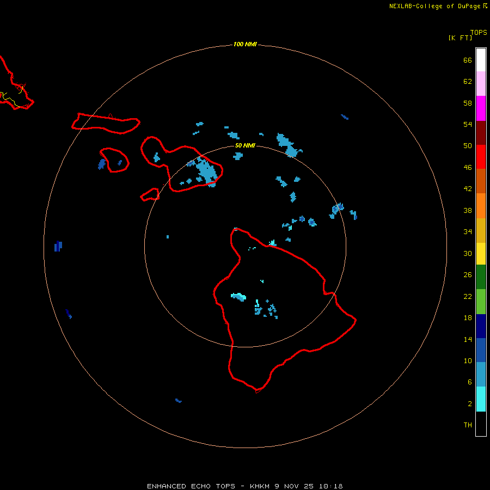The image size is (490, 490).
Task: Click the medium blue legend swatch
Action: point(481,350)
